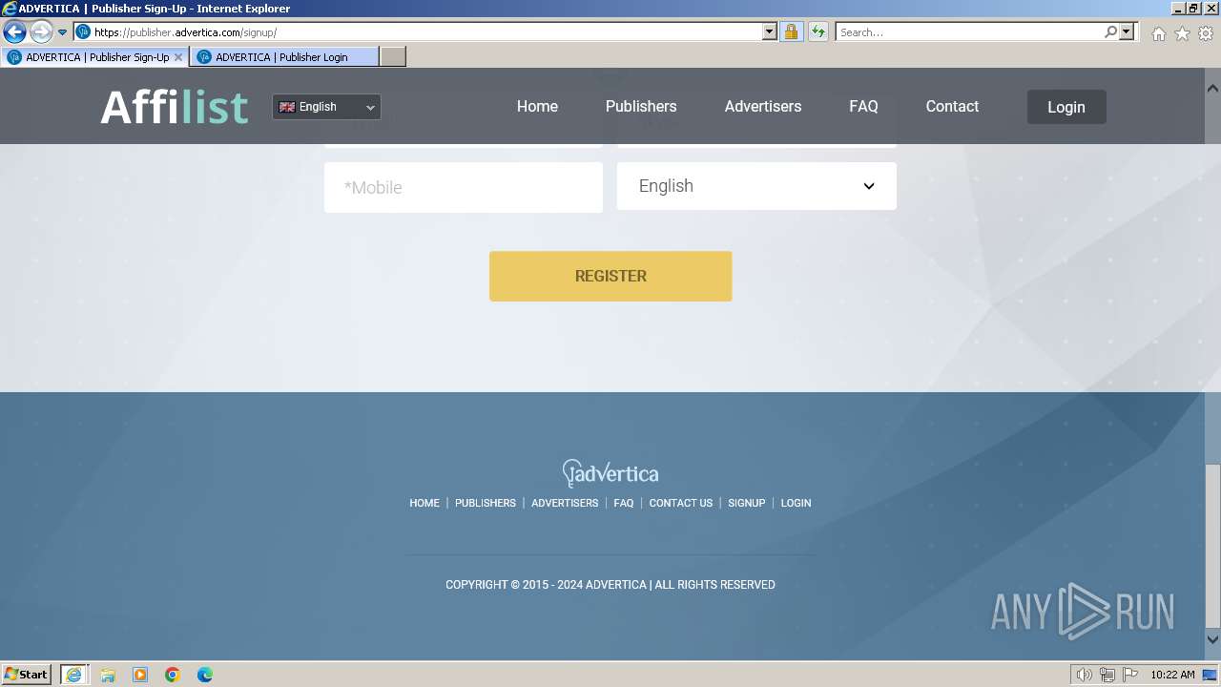Click the IE Search box
This screenshot has height=687, width=1221.
[969, 32]
